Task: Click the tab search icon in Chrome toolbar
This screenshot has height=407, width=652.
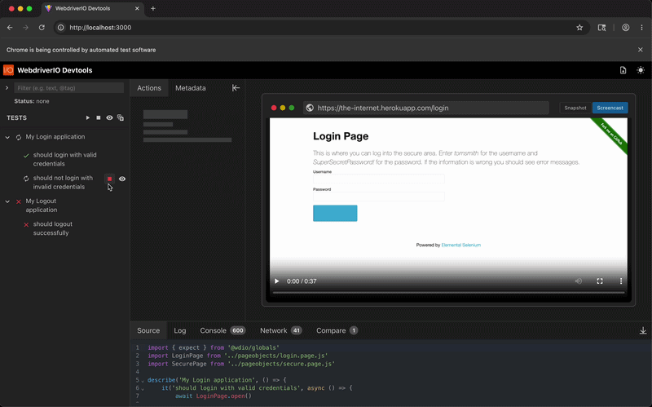Action: pos(601,28)
